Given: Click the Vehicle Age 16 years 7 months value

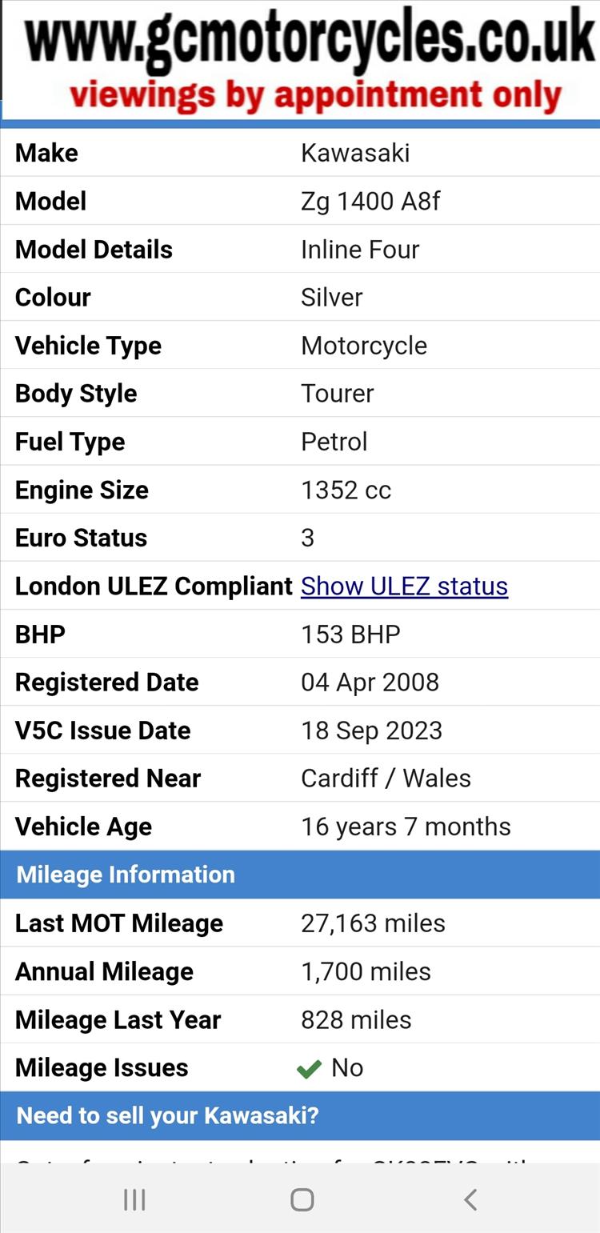Looking at the screenshot, I should point(406,827).
